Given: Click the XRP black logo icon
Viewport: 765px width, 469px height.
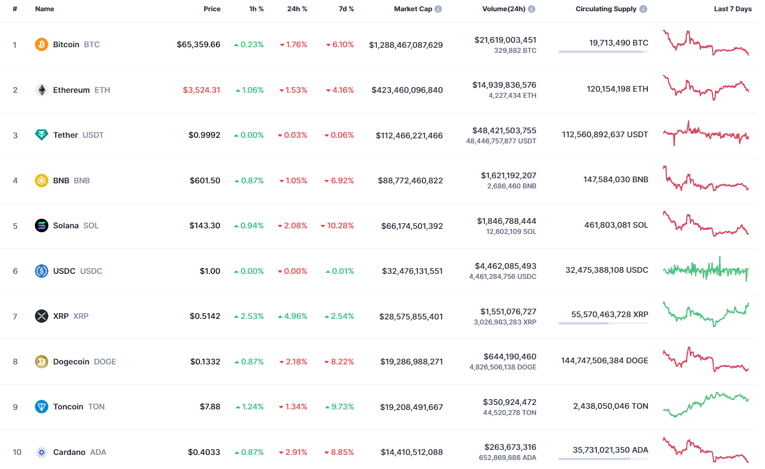Looking at the screenshot, I should pos(42,316).
